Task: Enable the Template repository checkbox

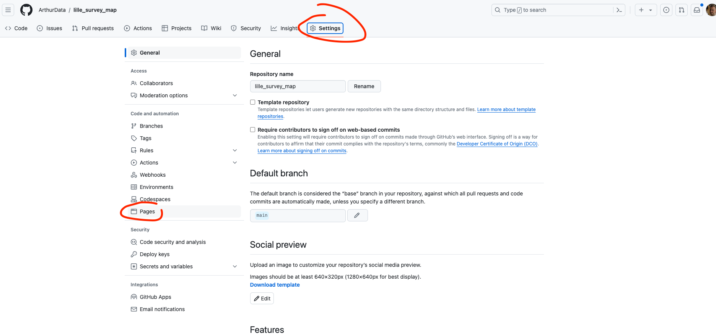Action: 252,102
